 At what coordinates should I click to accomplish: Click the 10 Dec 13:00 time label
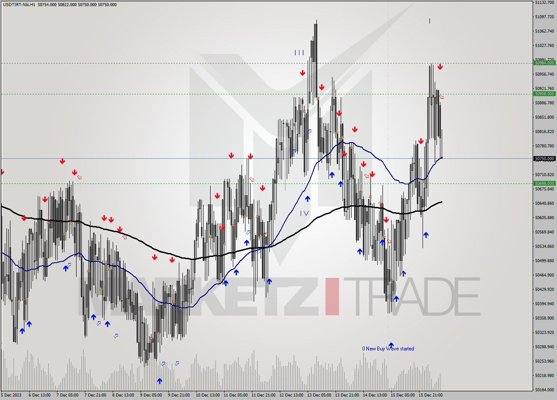click(207, 395)
